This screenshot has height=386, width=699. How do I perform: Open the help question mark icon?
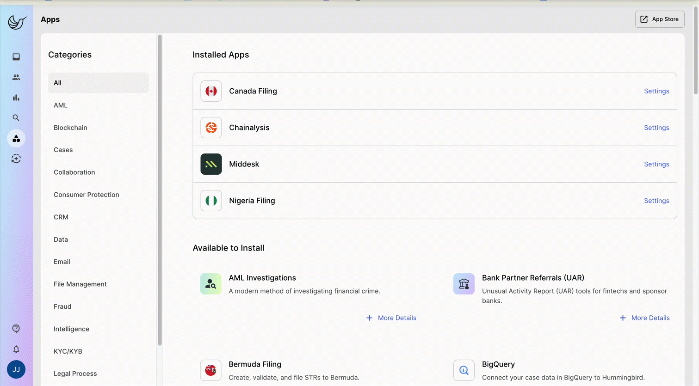click(16, 329)
